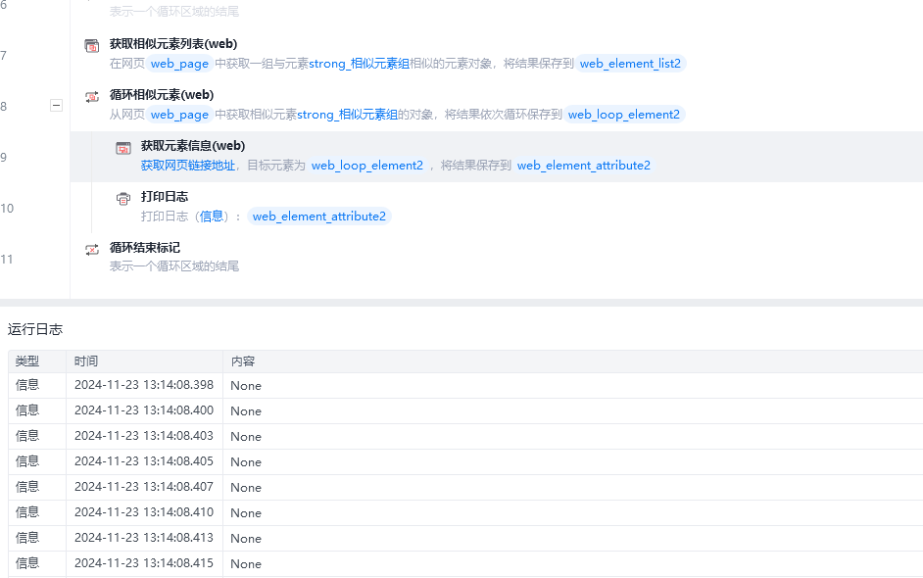Click web_element_attribute2 in 获取元素信息 step
923x578 pixels.
pos(583,166)
